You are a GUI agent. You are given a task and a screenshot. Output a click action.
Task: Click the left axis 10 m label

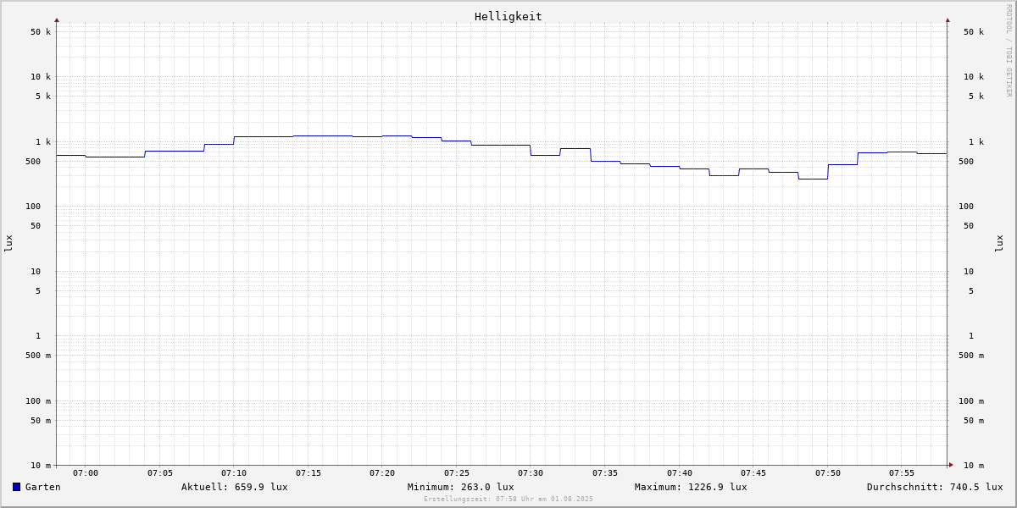point(41,466)
